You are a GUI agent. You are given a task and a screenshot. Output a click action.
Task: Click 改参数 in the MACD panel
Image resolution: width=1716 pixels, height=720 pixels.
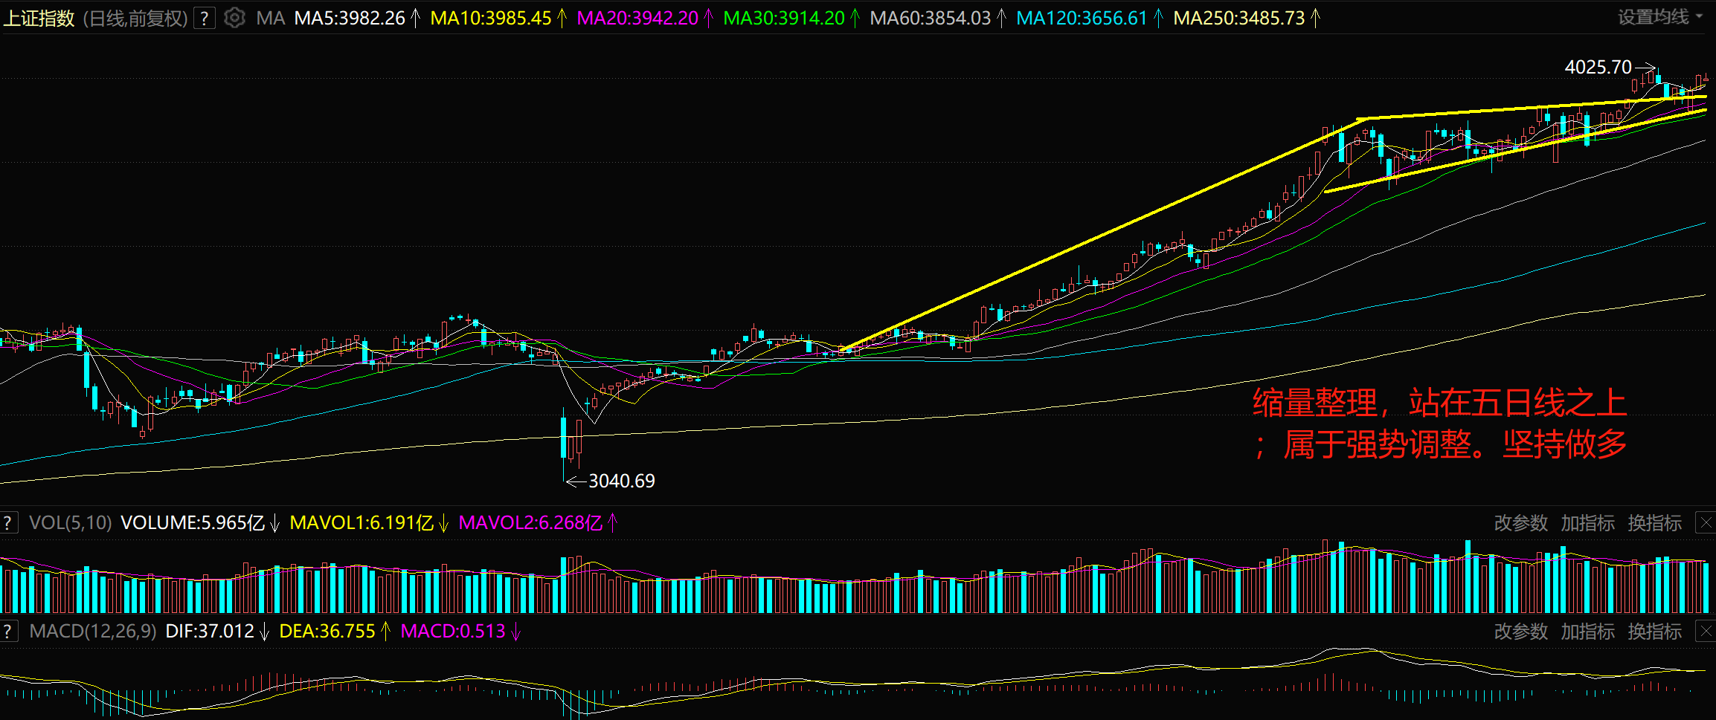tap(1520, 632)
